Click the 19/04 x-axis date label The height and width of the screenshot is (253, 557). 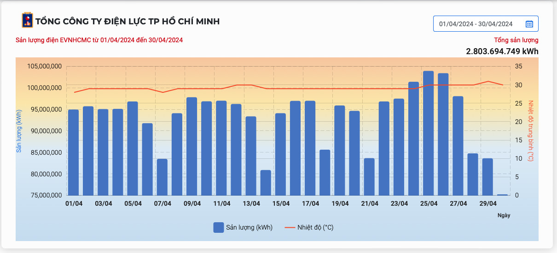click(x=340, y=203)
